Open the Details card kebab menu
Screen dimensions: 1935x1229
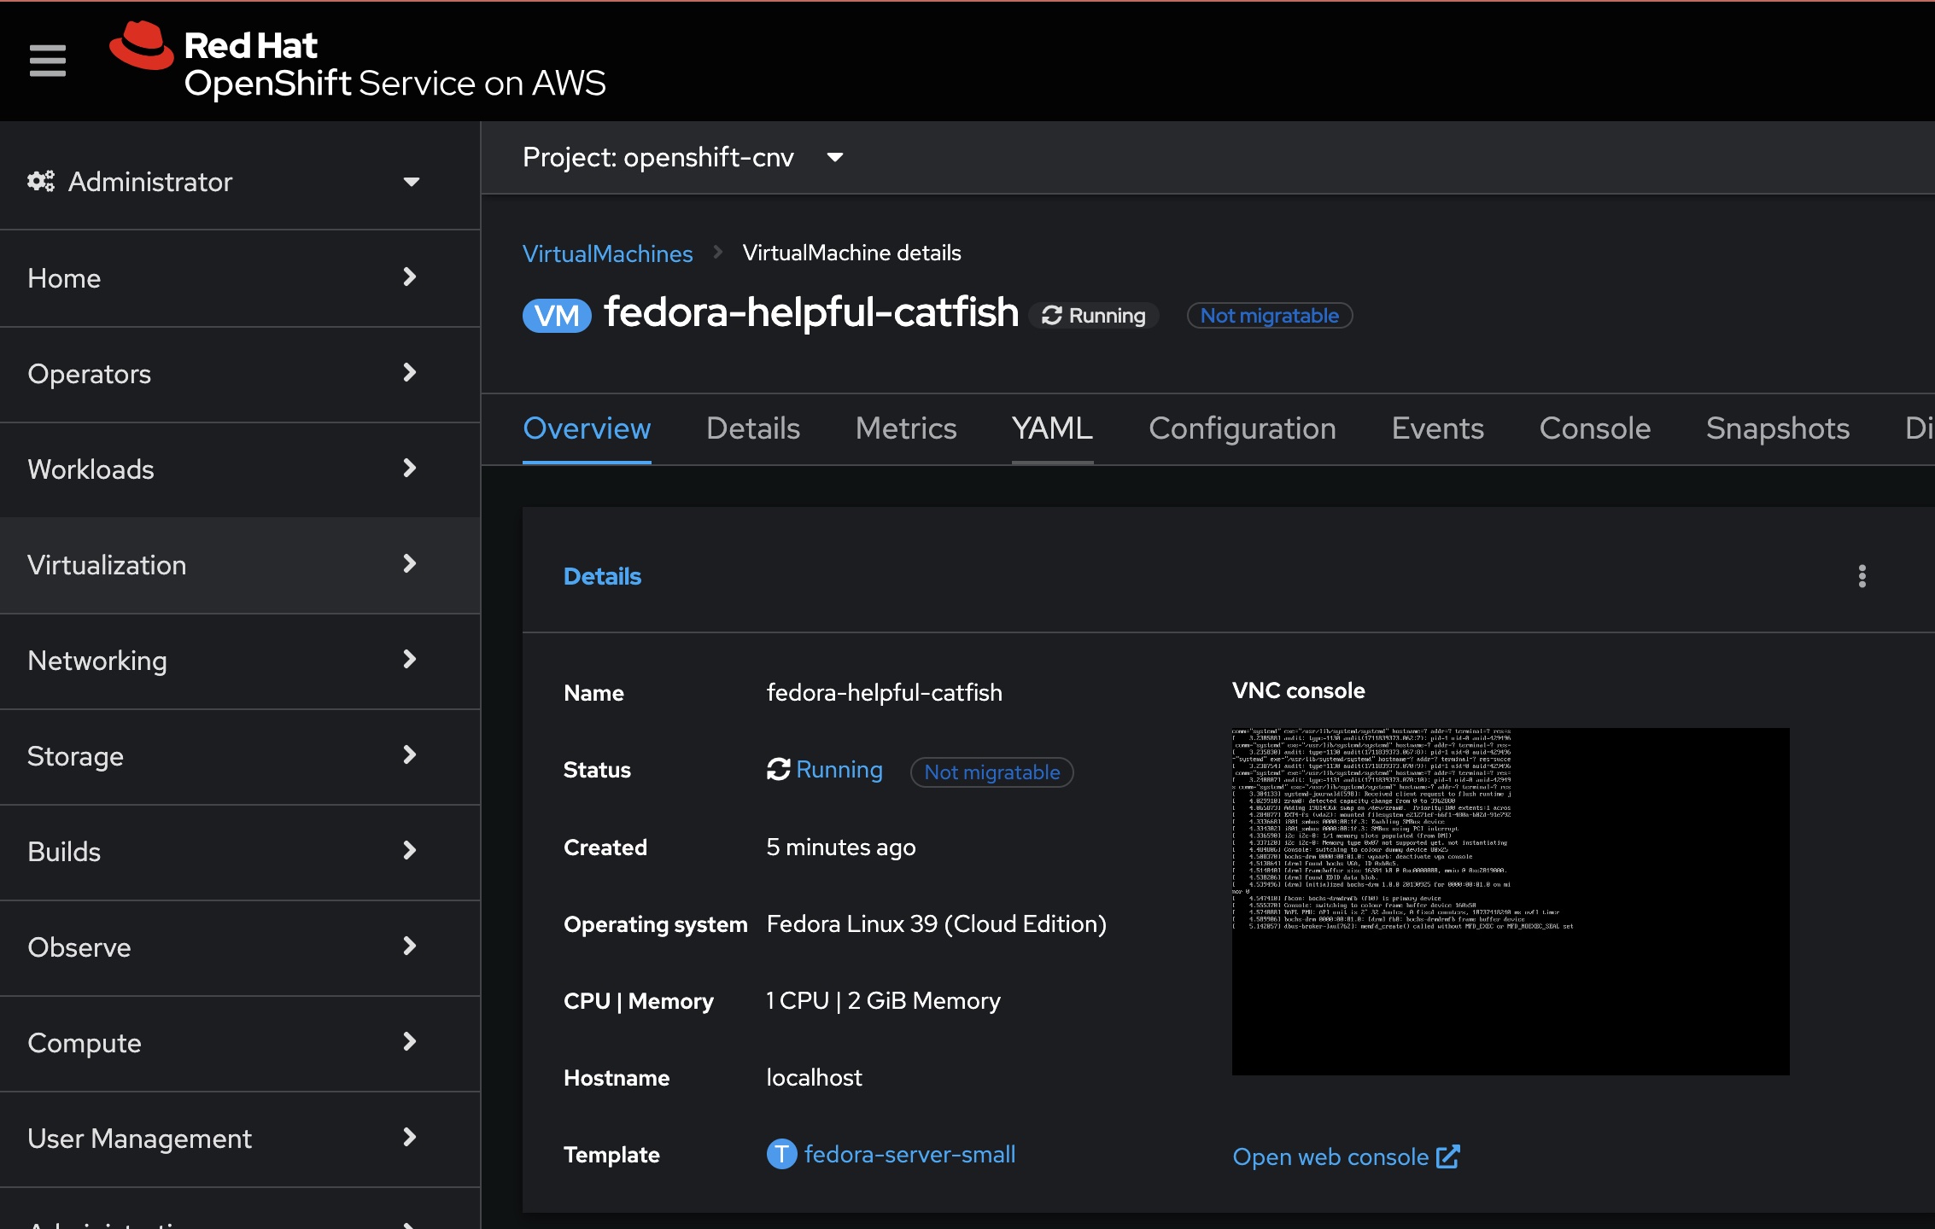1862,576
